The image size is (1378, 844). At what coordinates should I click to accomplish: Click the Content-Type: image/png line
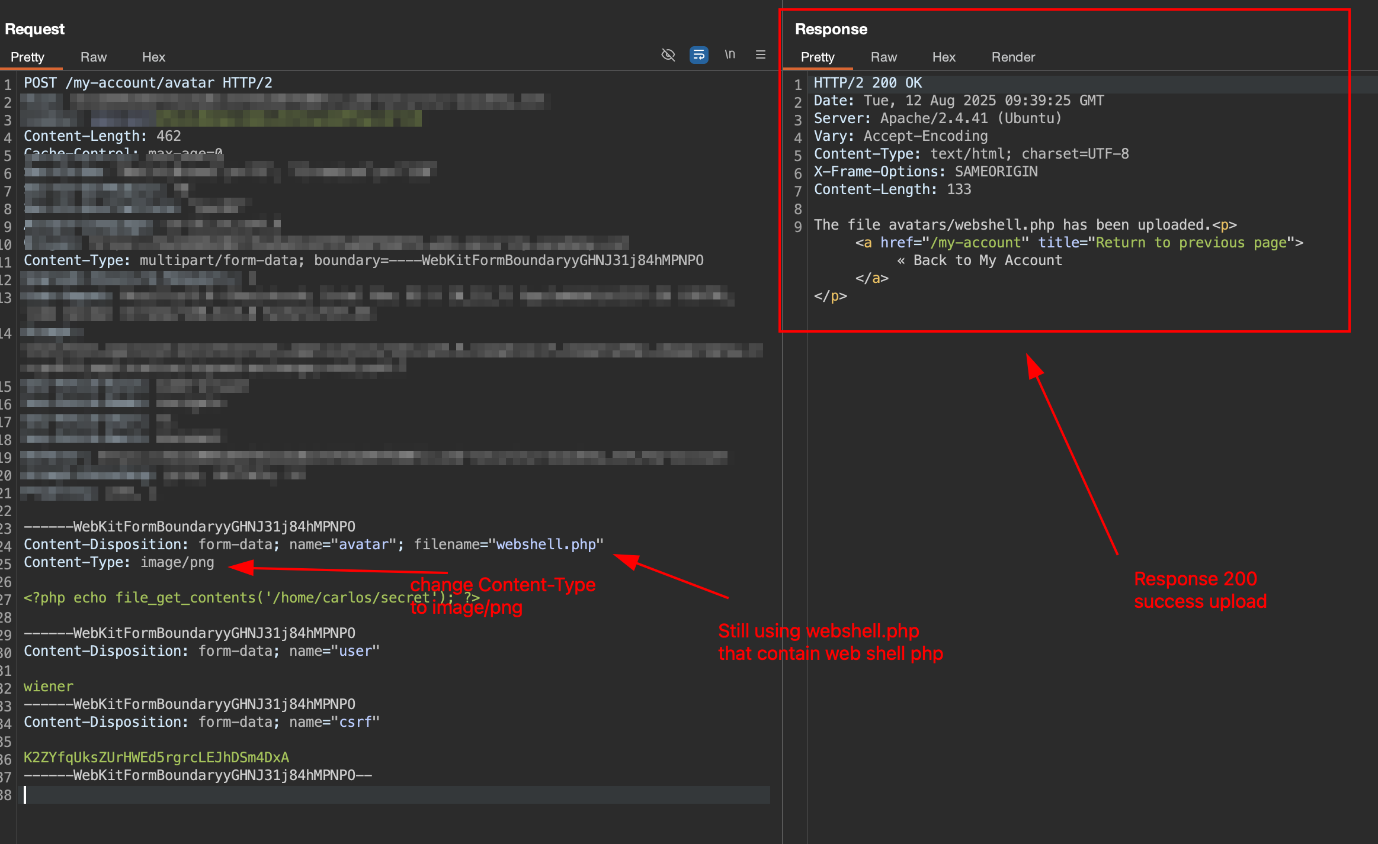coord(119,562)
